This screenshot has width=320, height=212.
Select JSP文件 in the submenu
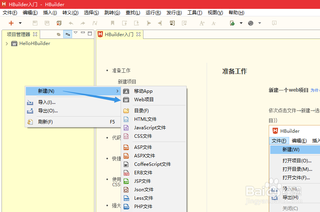click(x=154, y=181)
